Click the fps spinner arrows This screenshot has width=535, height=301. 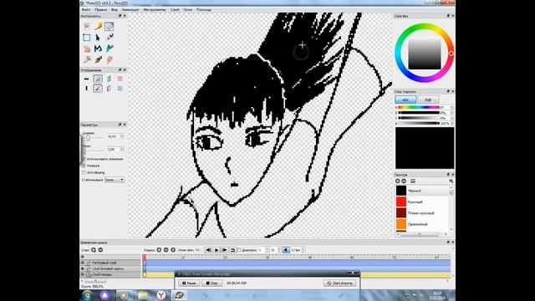[x=303, y=250]
